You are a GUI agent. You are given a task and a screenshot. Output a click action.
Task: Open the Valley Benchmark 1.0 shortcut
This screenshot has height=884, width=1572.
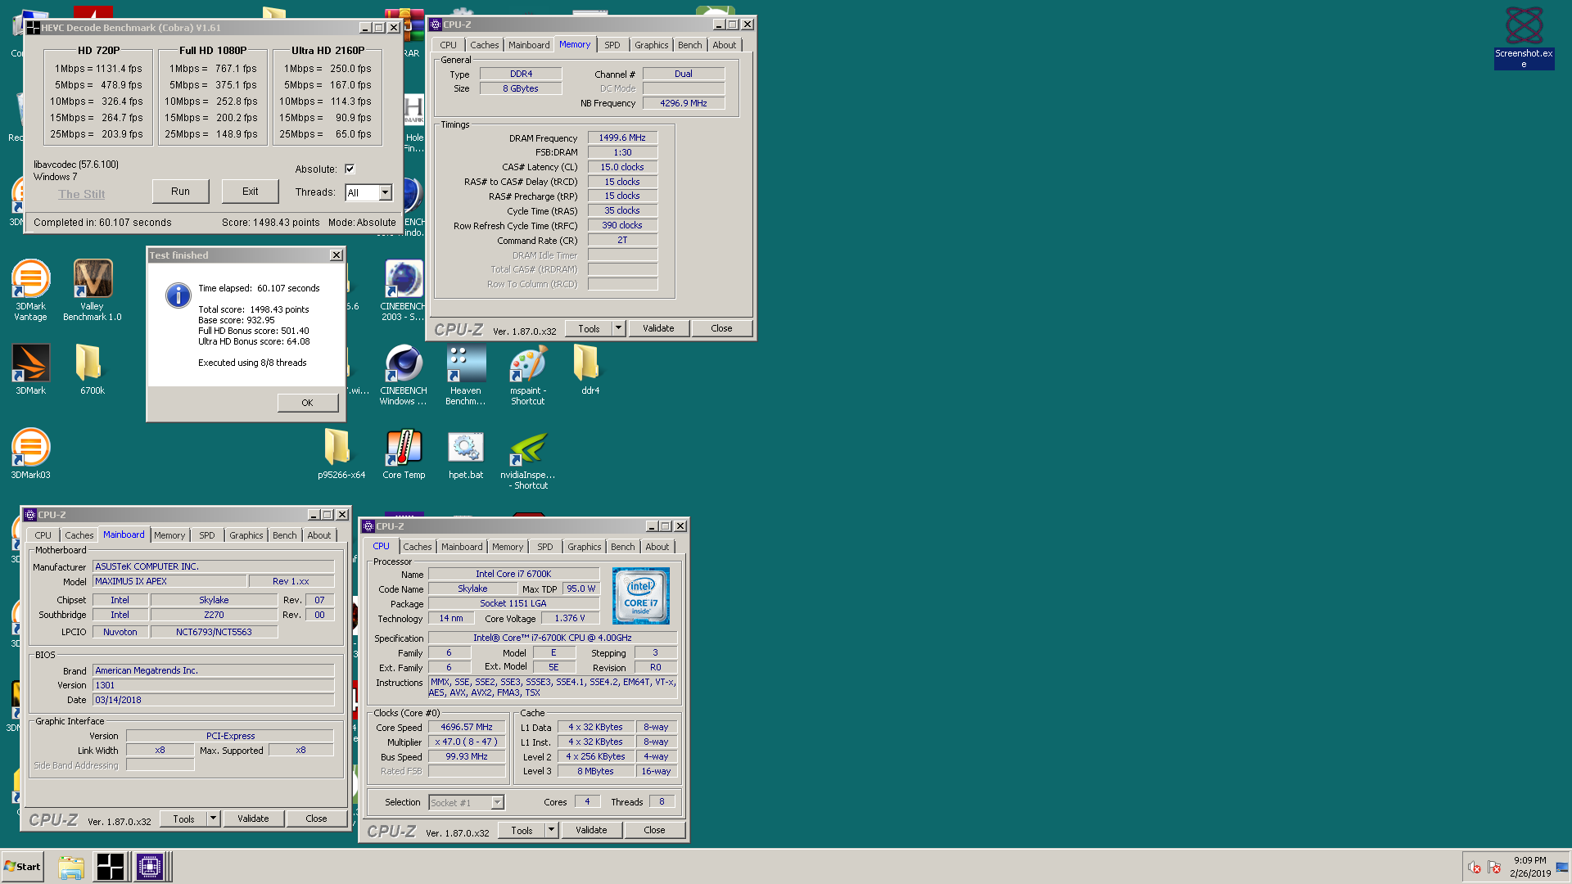pyautogui.click(x=93, y=290)
